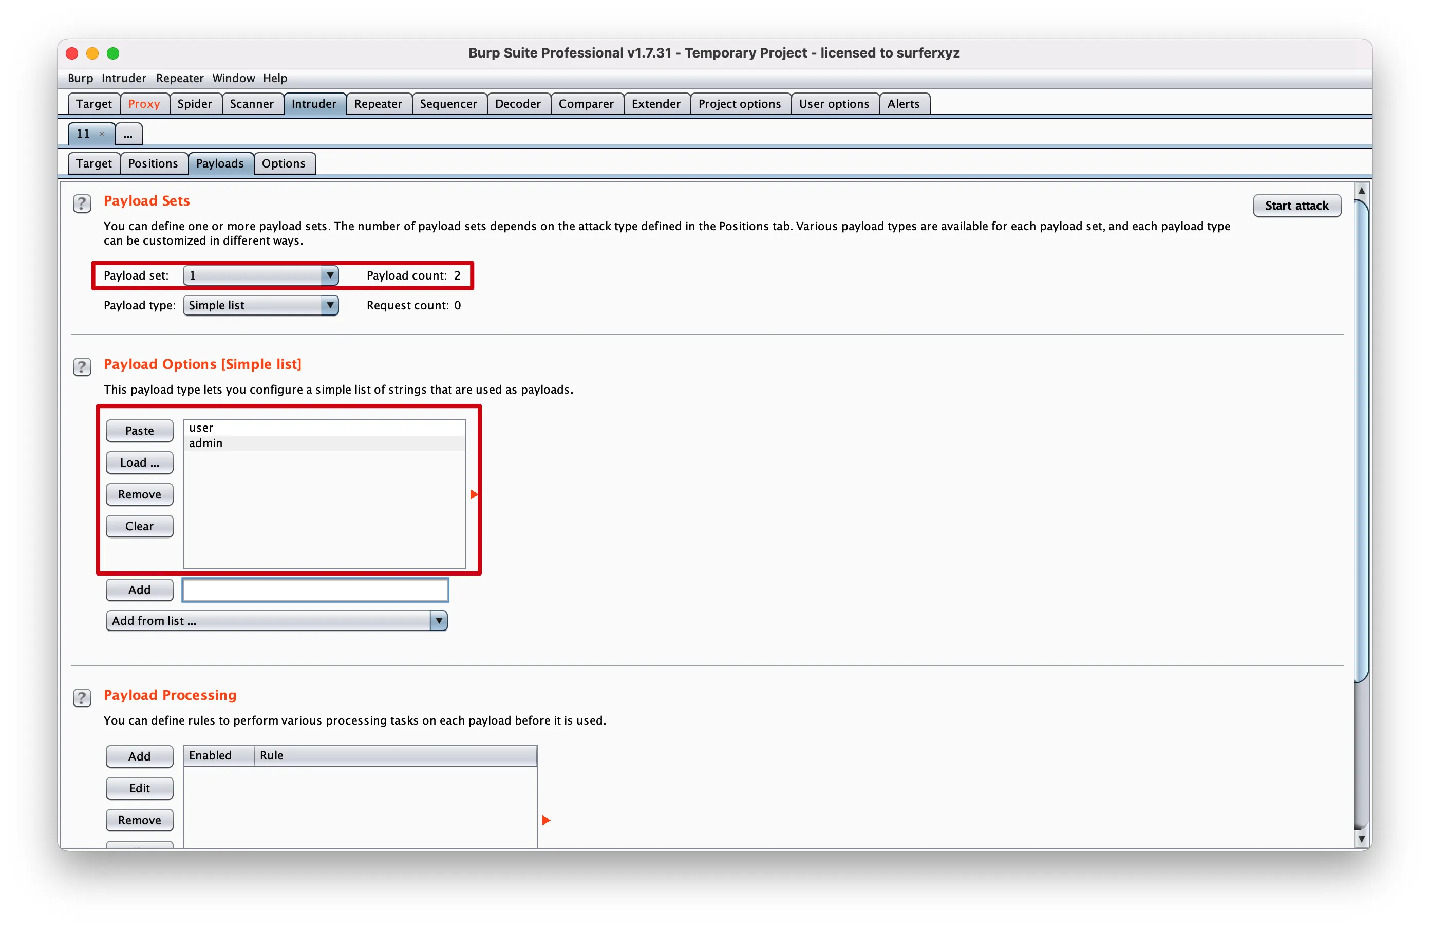1430x927 pixels.
Task: Switch to the Comparer tab
Action: pyautogui.click(x=587, y=104)
